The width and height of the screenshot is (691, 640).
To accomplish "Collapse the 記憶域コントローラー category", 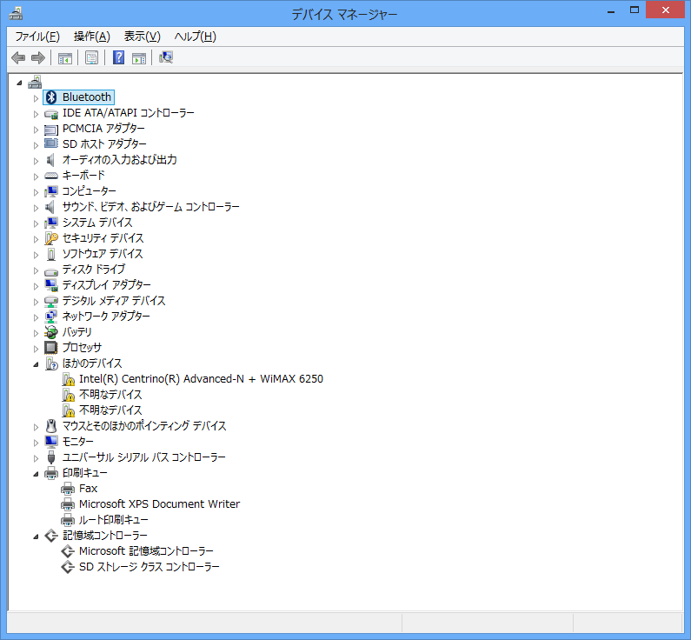I will point(37,537).
